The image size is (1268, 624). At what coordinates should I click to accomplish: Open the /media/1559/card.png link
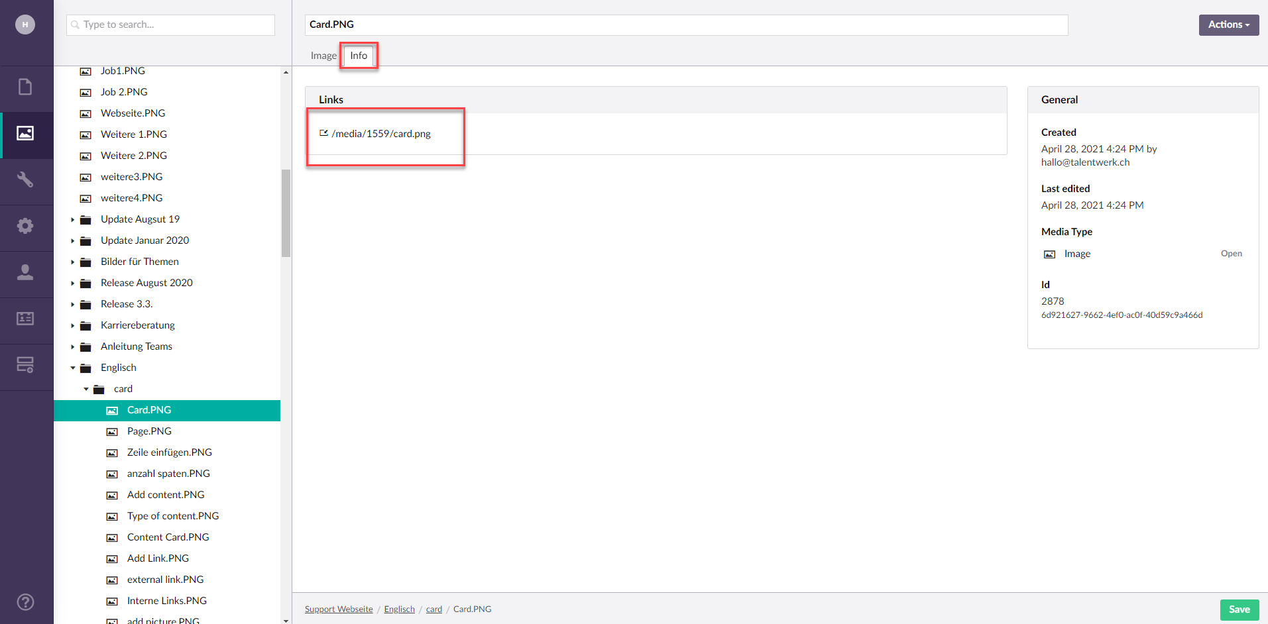381,134
